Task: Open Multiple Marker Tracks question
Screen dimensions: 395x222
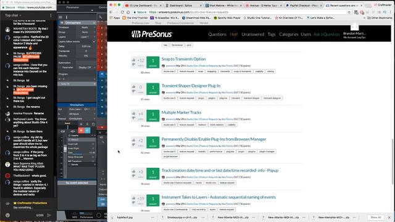Action: (181, 112)
